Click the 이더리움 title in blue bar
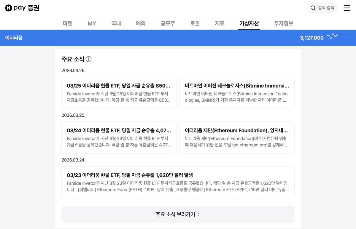 point(14,38)
